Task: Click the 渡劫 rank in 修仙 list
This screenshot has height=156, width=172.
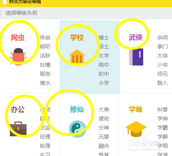Action: (104, 119)
